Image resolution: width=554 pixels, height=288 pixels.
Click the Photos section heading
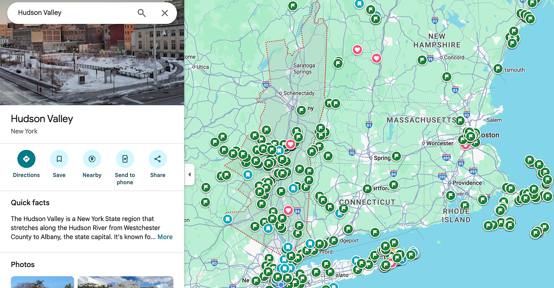22,264
